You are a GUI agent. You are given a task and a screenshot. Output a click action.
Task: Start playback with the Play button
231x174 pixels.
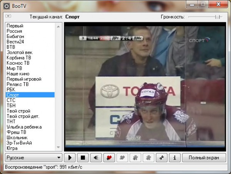70,158
